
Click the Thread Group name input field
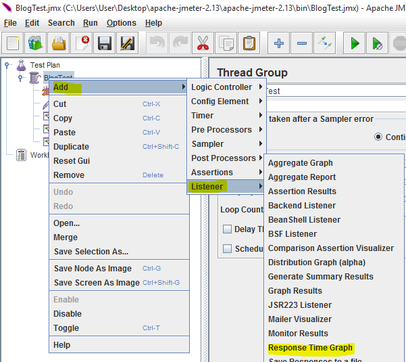336,91
